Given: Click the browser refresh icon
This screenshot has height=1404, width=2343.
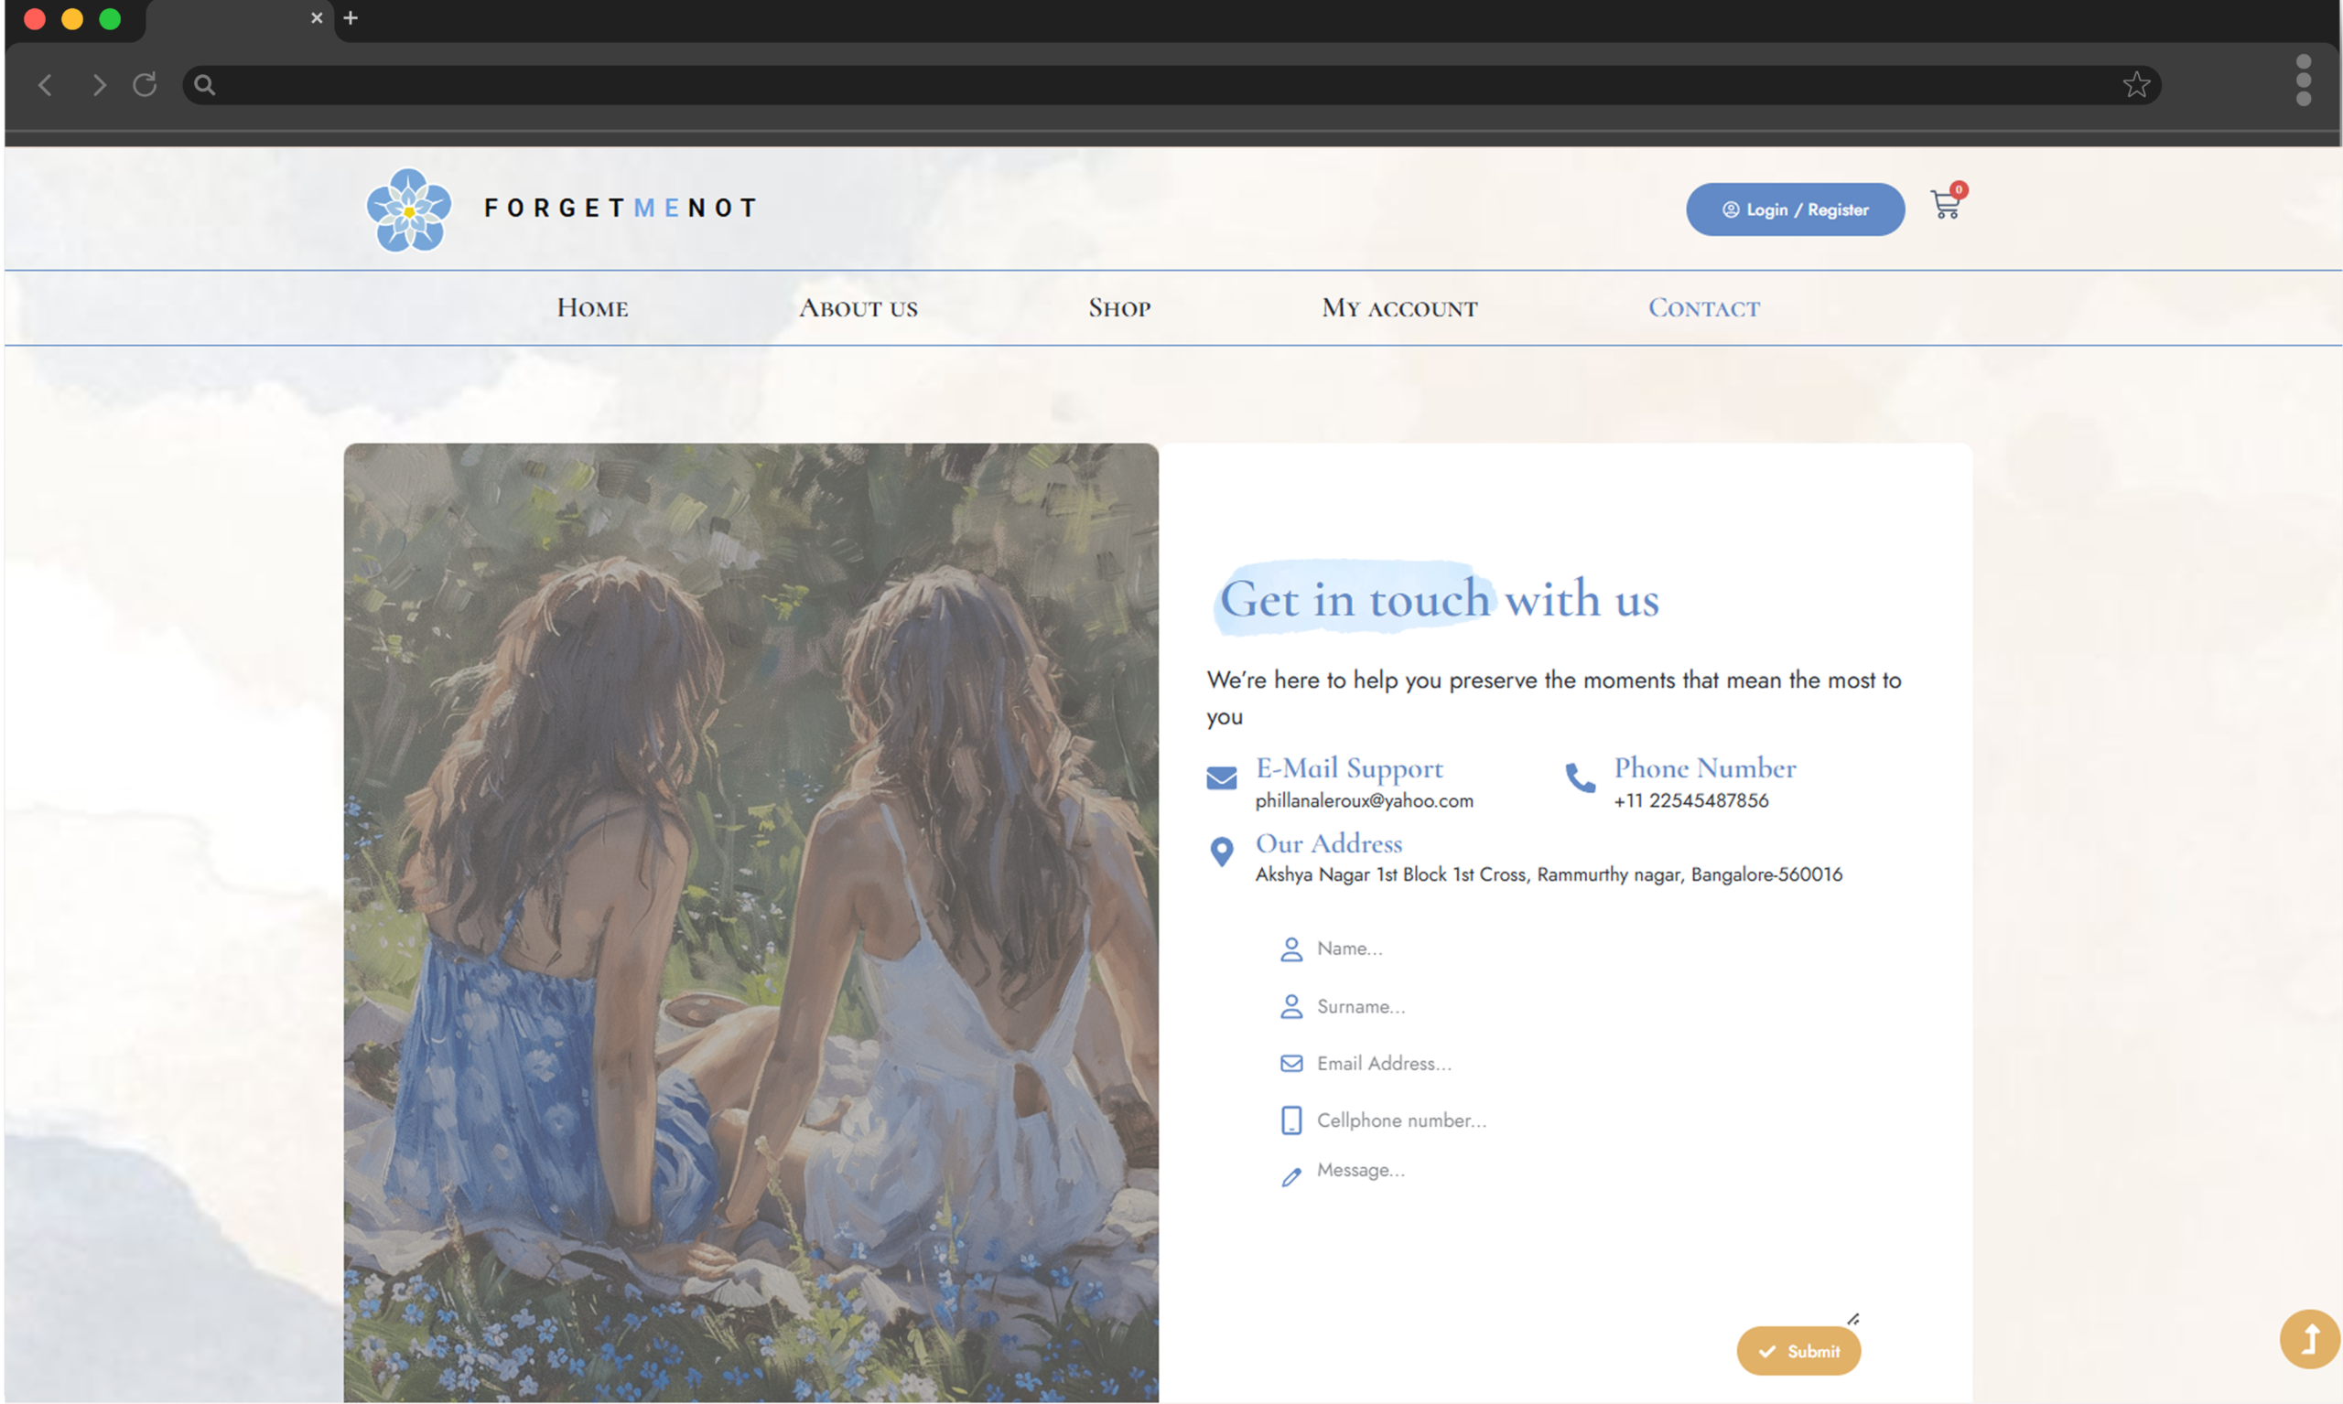Looking at the screenshot, I should click(144, 84).
